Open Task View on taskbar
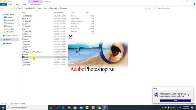The height and width of the screenshot is (110, 196). tap(57, 108)
